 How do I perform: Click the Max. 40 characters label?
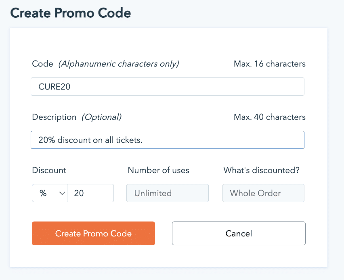[269, 117]
